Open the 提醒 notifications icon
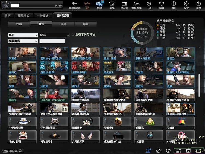Screen dimensions: 205x154 point(99,5)
